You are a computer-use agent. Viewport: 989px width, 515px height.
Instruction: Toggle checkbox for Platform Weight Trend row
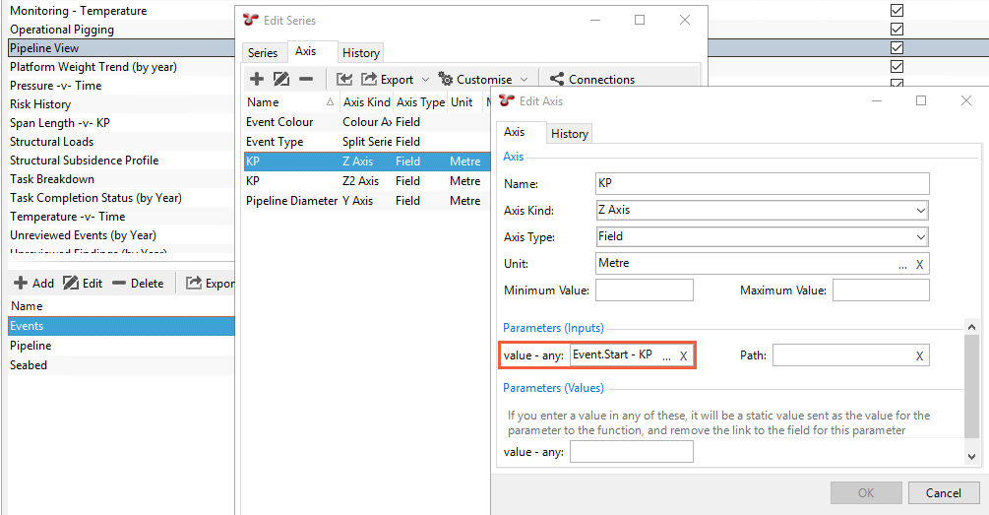[x=896, y=66]
